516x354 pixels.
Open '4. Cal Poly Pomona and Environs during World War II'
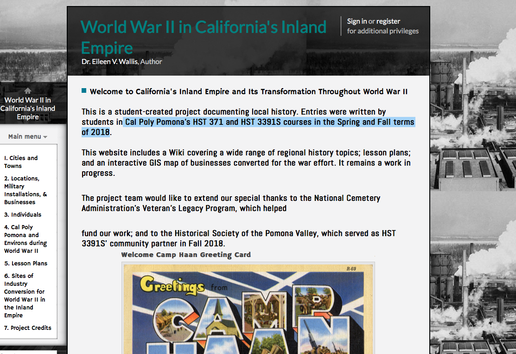[x=25, y=239]
